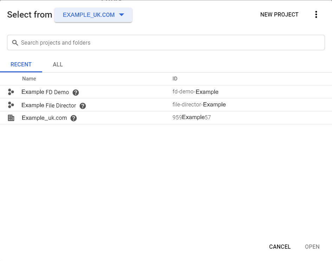Click the project icon beside Example FD Demo
Image resolution: width=332 pixels, height=261 pixels.
[x=11, y=92]
